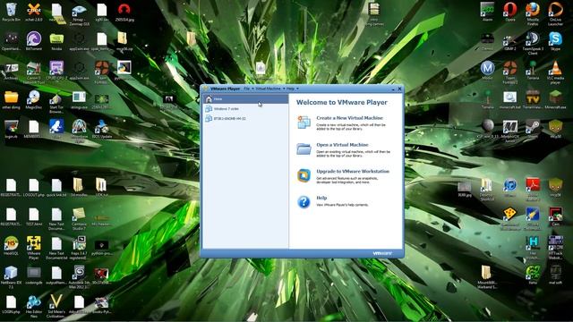The height and width of the screenshot is (322, 573).
Task: Select the BT5R3 virtual machine entry
Action: pyautogui.click(x=245, y=119)
